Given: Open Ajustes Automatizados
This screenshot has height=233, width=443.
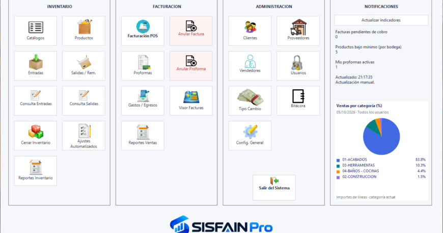Looking at the screenshot, I should pyautogui.click(x=84, y=136).
